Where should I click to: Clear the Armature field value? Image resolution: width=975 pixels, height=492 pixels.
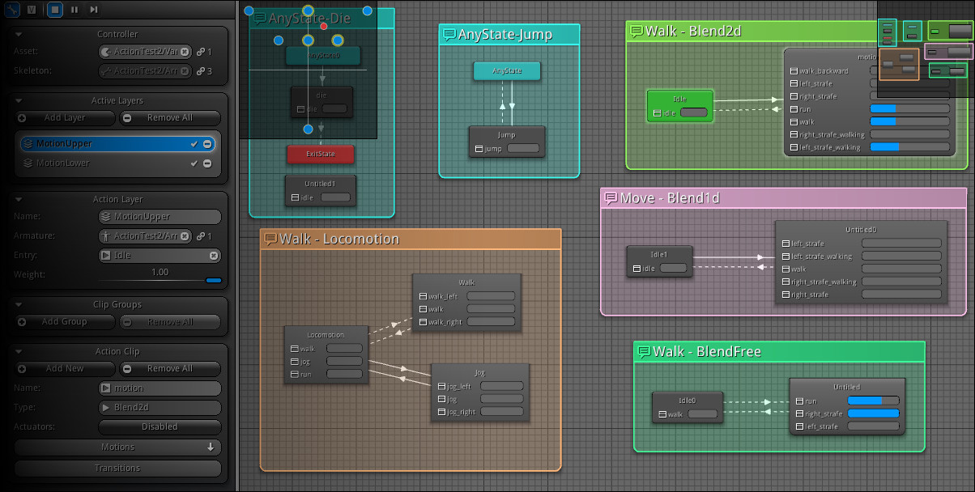(185, 236)
